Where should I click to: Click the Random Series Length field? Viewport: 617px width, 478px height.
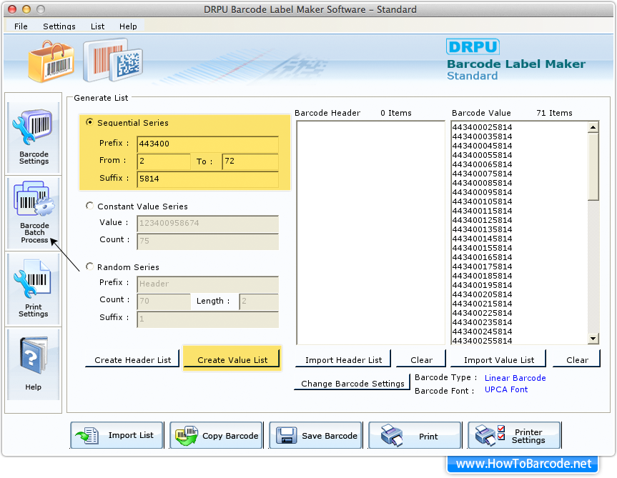259,301
